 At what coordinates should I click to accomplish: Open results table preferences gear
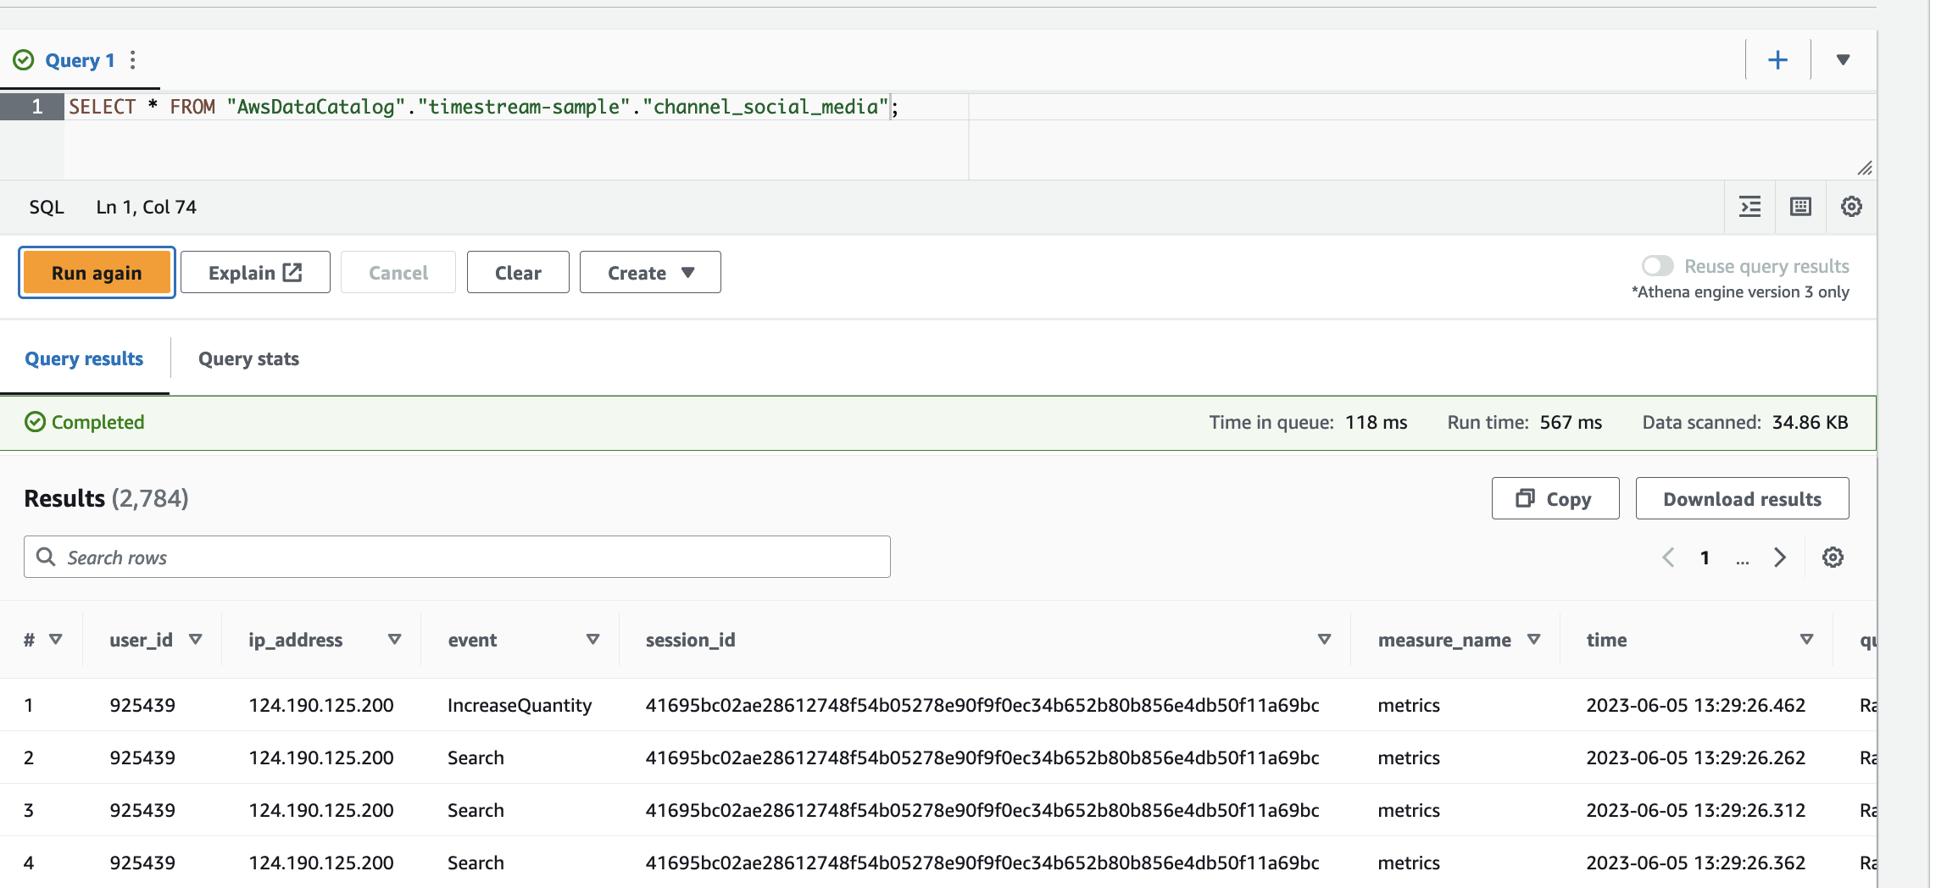pos(1833,558)
